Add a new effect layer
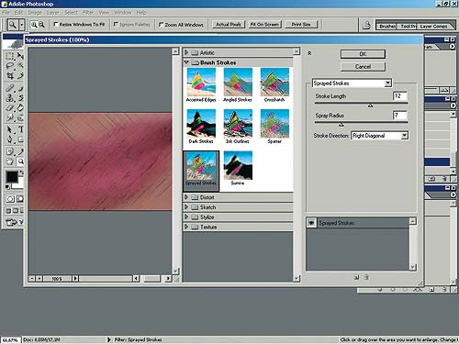This screenshot has width=459, height=344. (356, 277)
